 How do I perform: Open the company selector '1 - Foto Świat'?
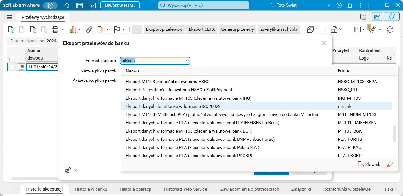tap(300, 5)
